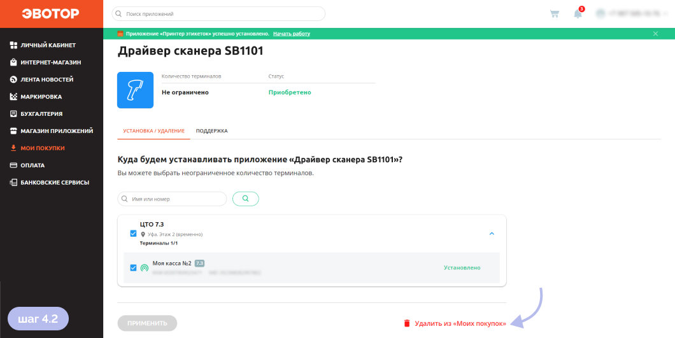675x338 pixels.
Task: Click the Установлено status text
Action: pos(462,268)
